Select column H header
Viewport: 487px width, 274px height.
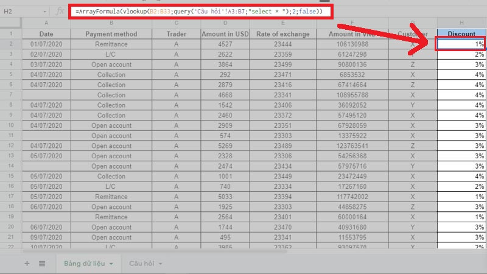tap(461, 23)
